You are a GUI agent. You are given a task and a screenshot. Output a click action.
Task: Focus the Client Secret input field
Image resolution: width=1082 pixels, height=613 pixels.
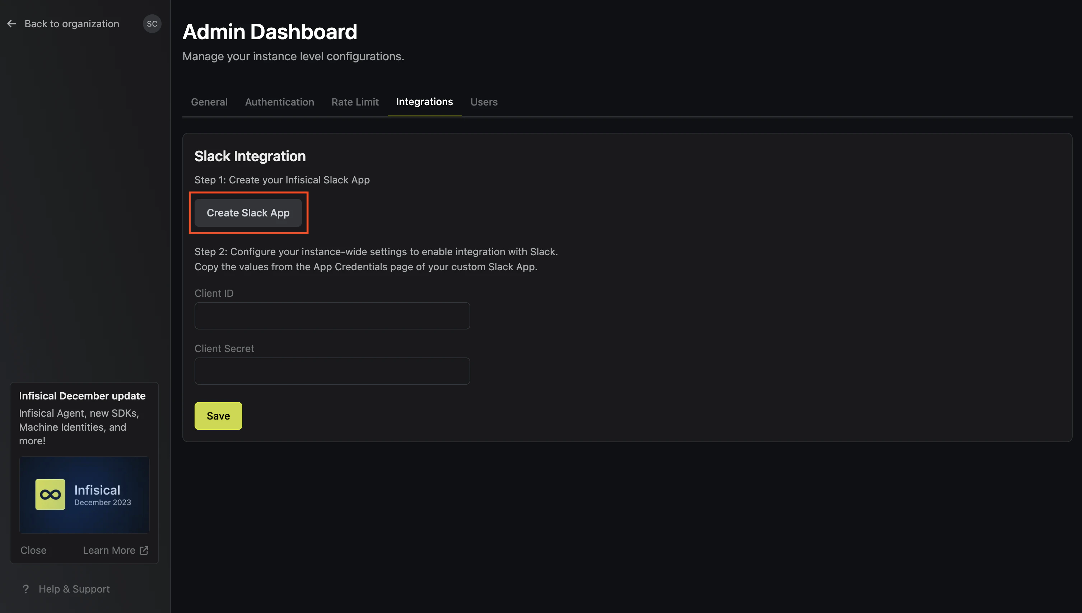(x=332, y=371)
